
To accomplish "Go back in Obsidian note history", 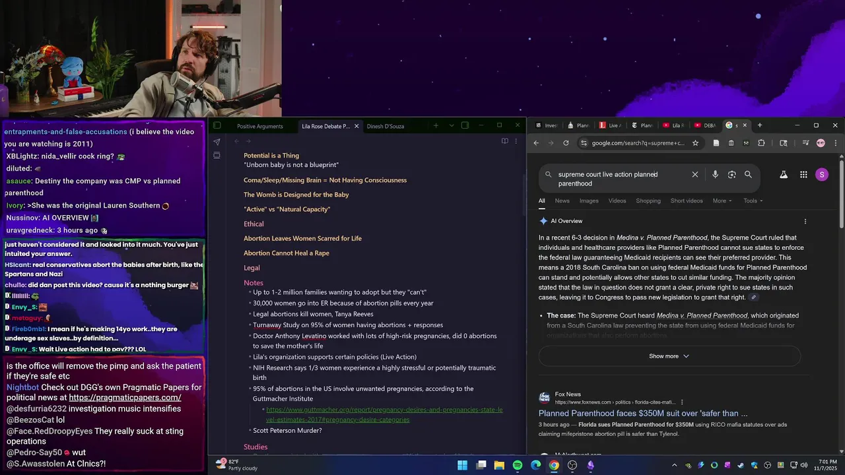I will pos(236,141).
